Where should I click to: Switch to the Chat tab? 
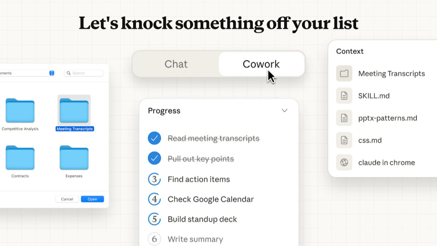point(176,64)
